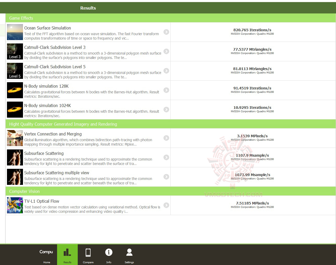Click the 1073.99 Msample/s result
Viewport: 336px width, 265px height.
click(x=252, y=175)
